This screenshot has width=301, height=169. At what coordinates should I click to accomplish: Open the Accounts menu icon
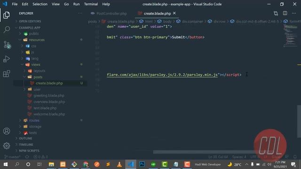click(7, 131)
